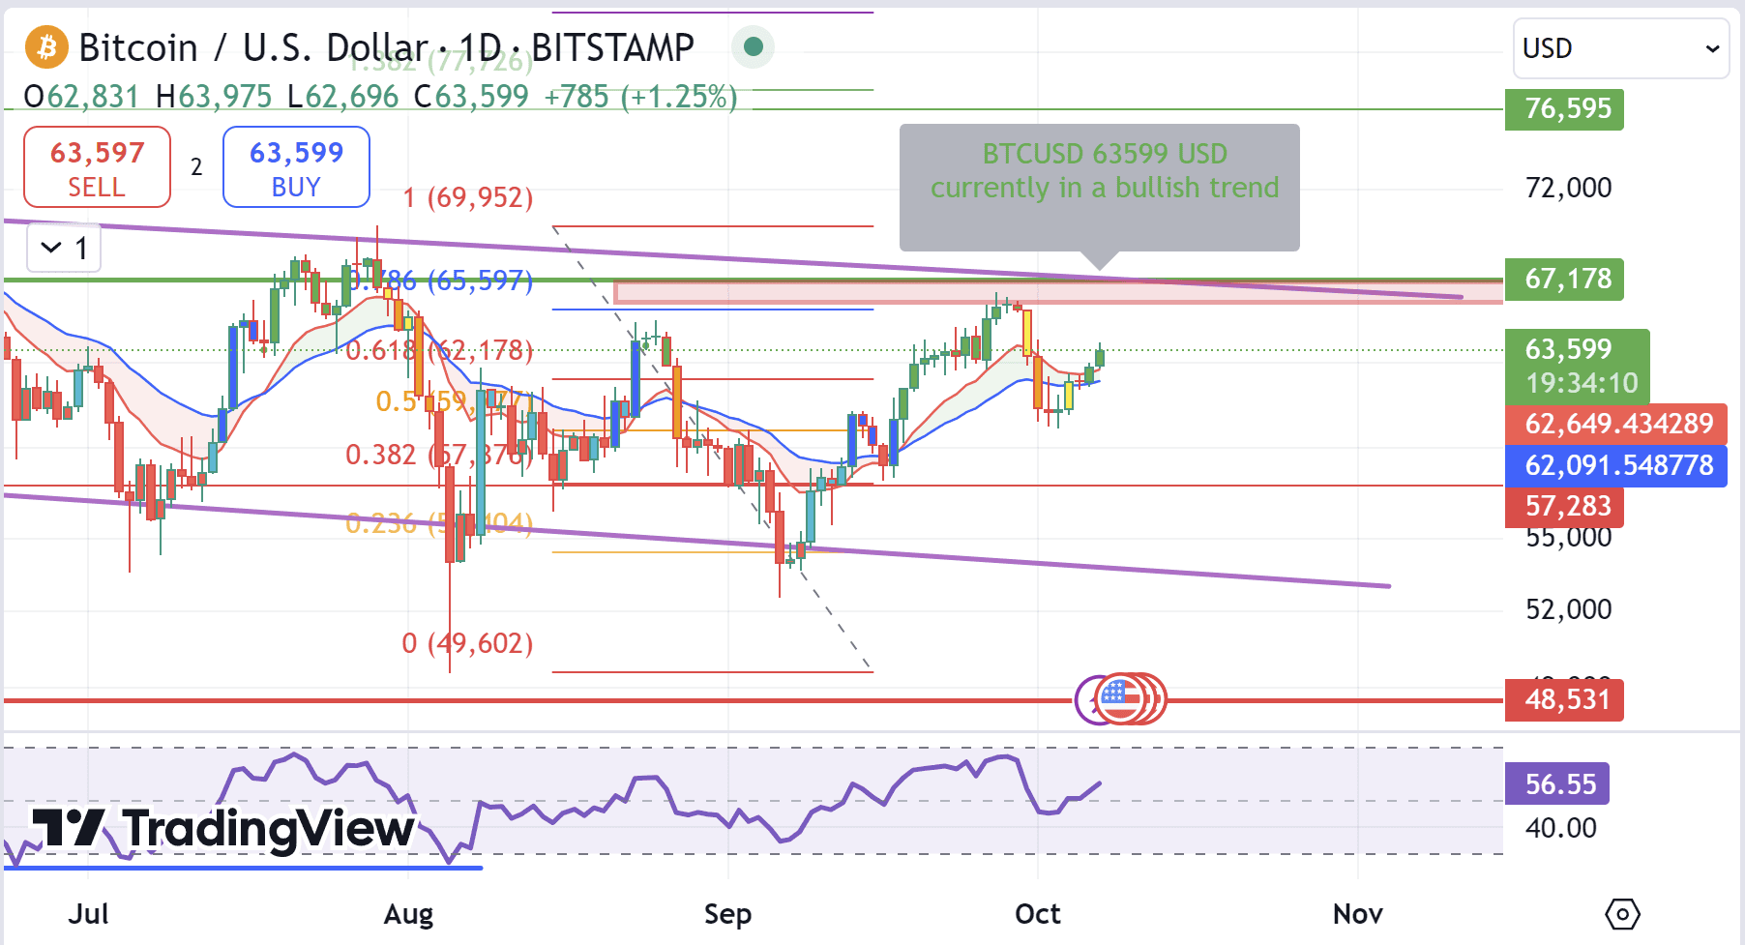Click the 63,599 BUY button
Image resolution: width=1745 pixels, height=945 pixels.
(296, 167)
